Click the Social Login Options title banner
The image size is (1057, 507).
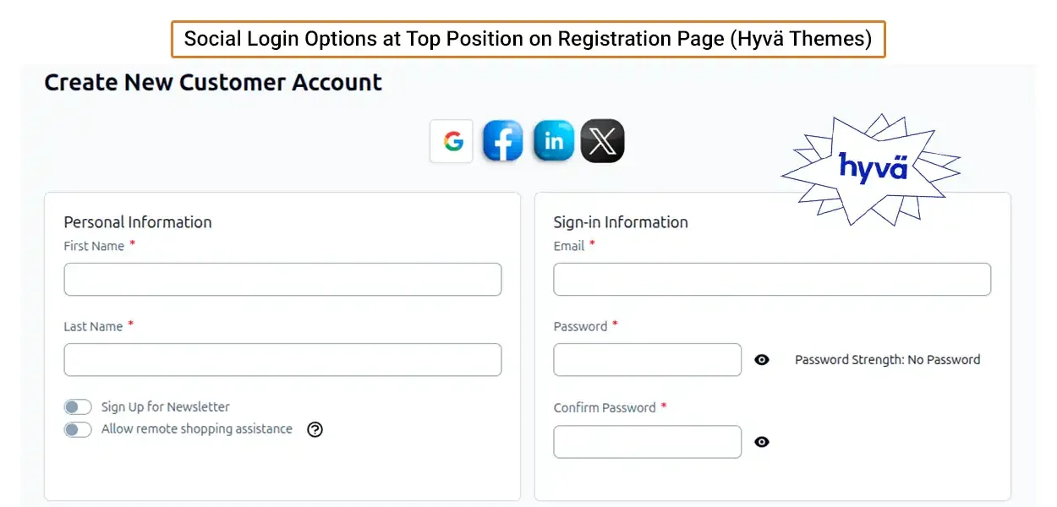[x=528, y=39]
